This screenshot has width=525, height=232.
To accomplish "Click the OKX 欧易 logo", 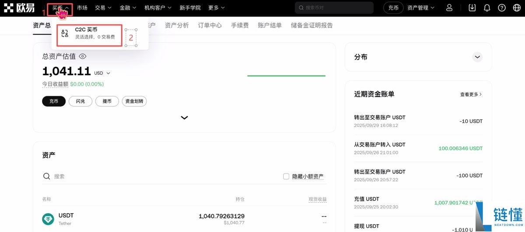I will 19,8.
